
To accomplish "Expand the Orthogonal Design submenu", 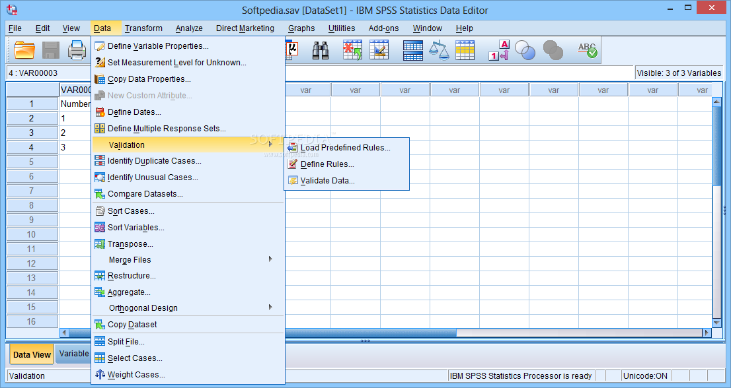I will point(188,308).
